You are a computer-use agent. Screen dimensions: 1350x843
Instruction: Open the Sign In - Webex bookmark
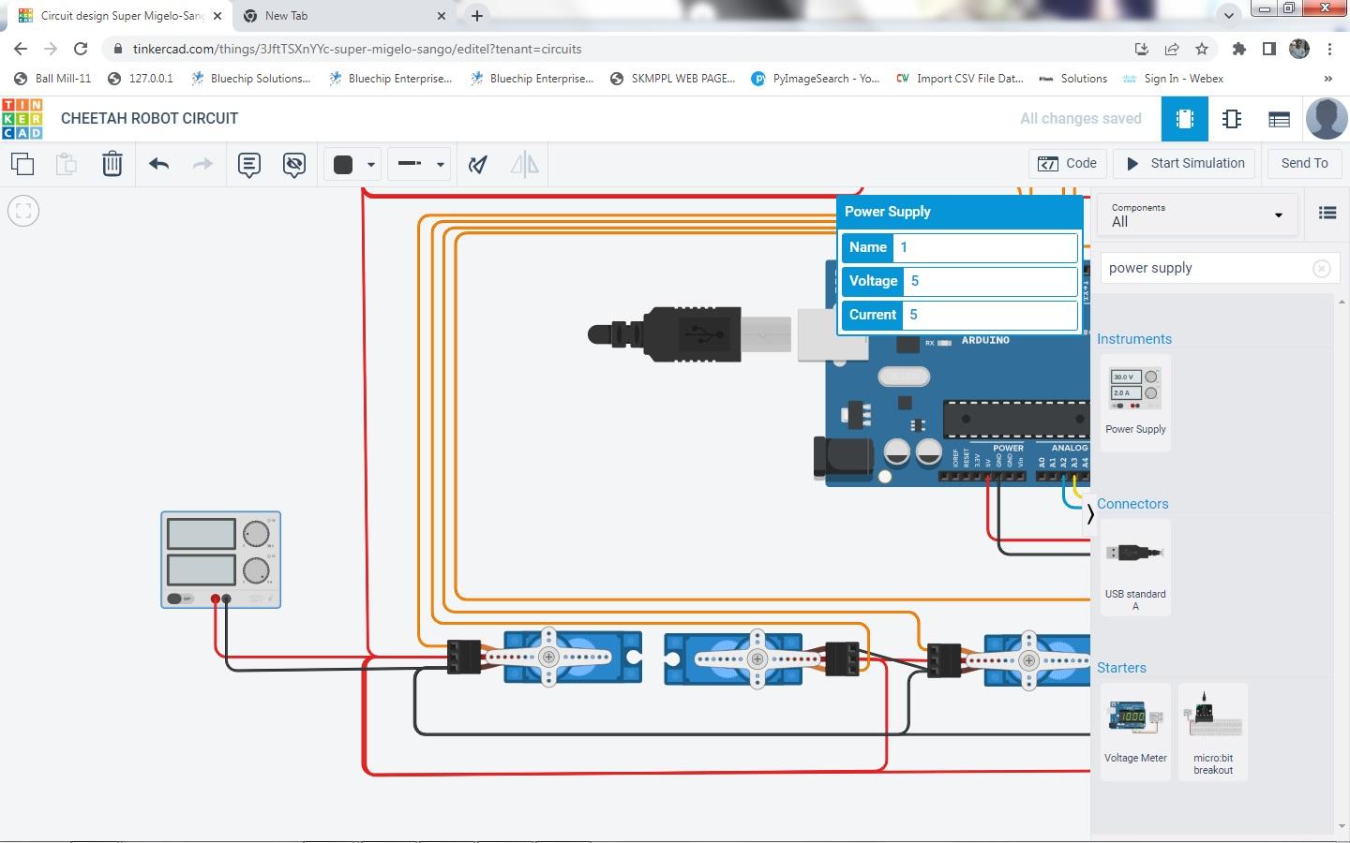[x=1173, y=79]
